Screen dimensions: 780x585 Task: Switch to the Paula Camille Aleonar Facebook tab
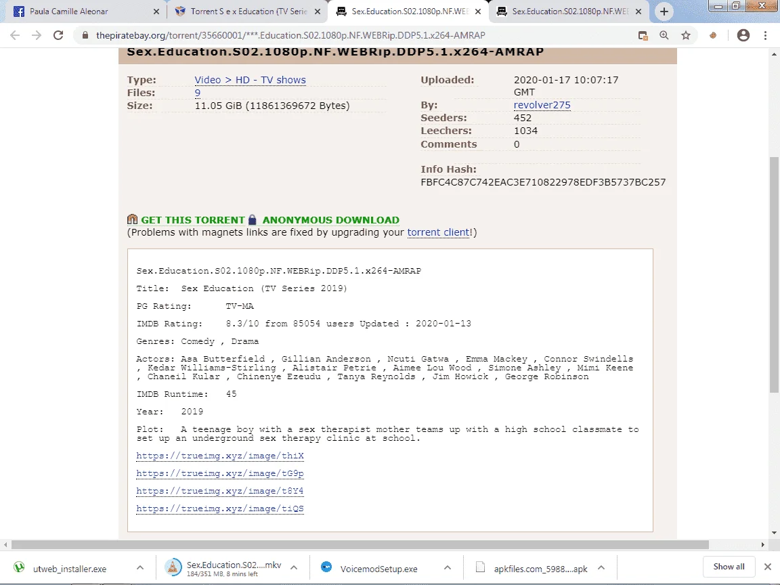point(83,12)
